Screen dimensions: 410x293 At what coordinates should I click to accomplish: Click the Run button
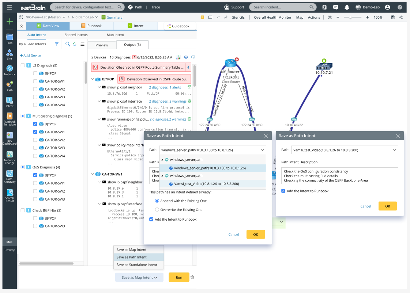pos(178,277)
